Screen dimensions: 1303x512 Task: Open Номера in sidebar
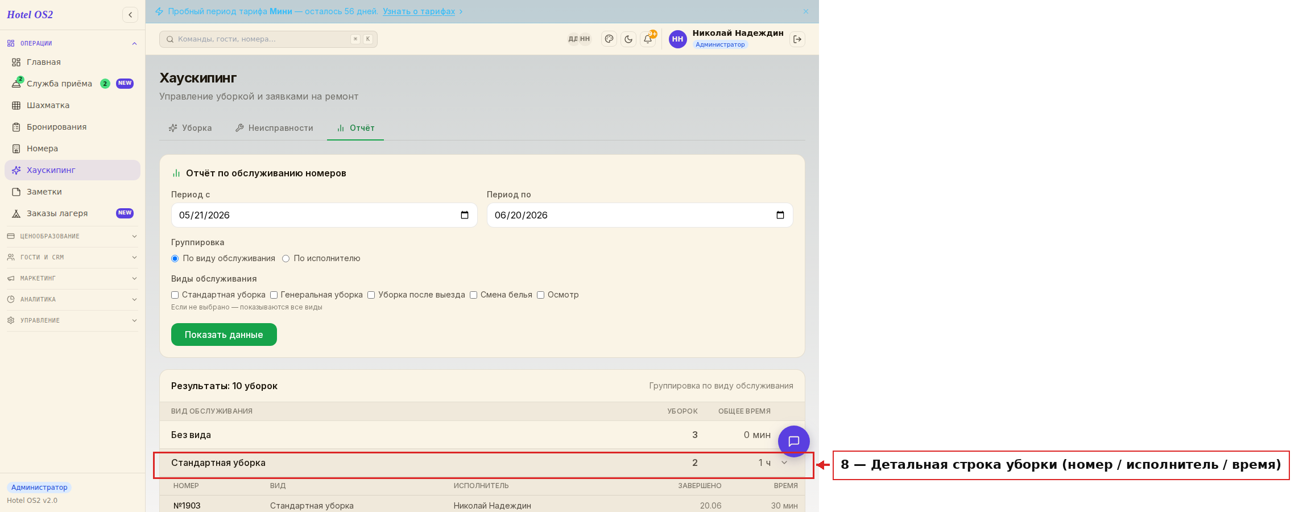73,148
